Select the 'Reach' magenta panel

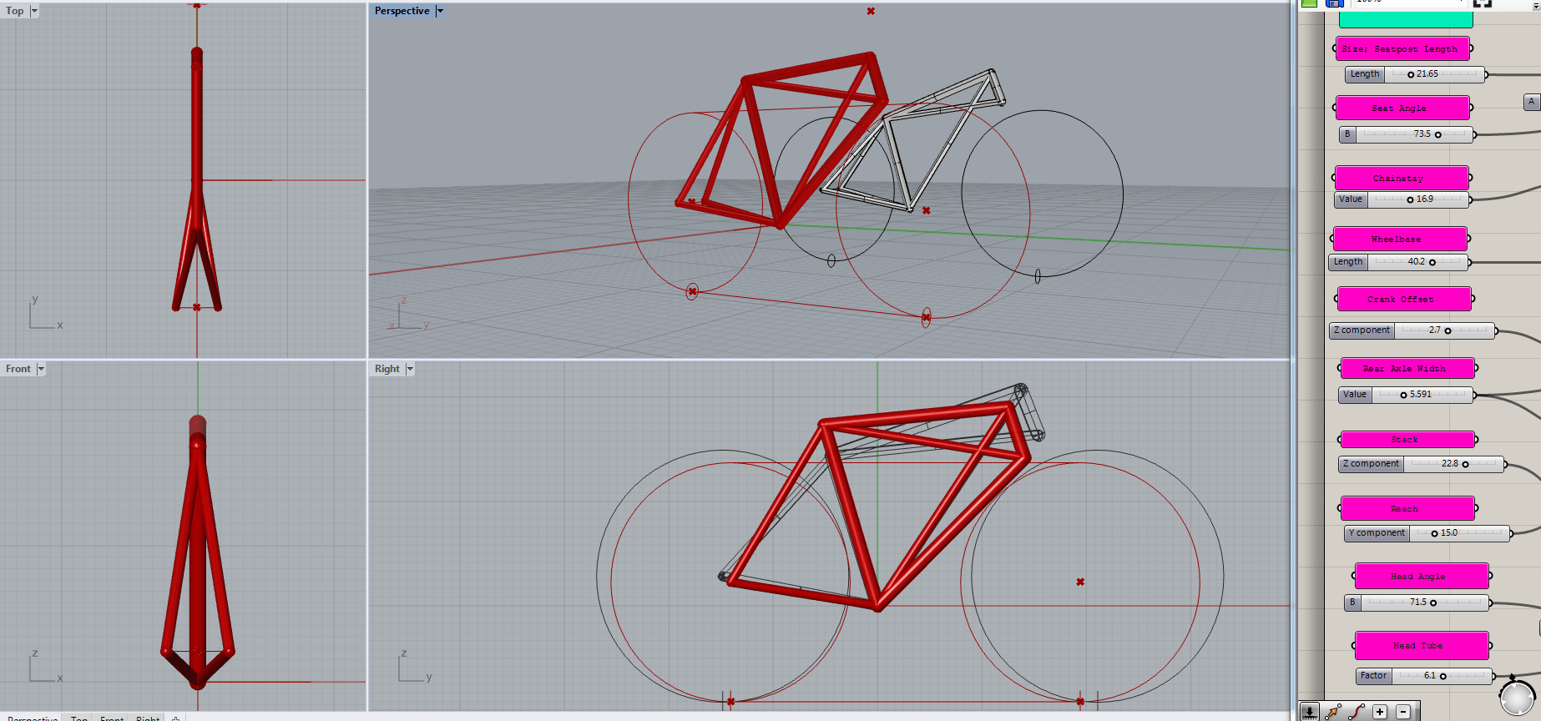[x=1407, y=508]
